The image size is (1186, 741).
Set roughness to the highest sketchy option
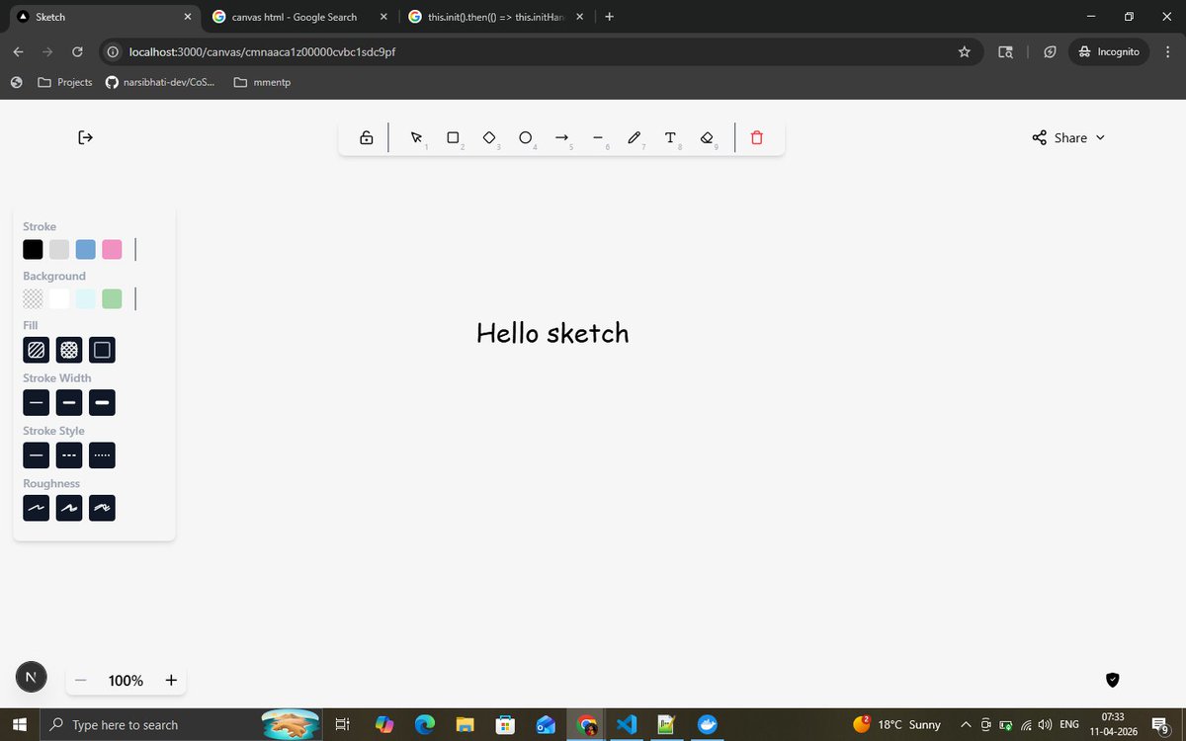(x=102, y=508)
